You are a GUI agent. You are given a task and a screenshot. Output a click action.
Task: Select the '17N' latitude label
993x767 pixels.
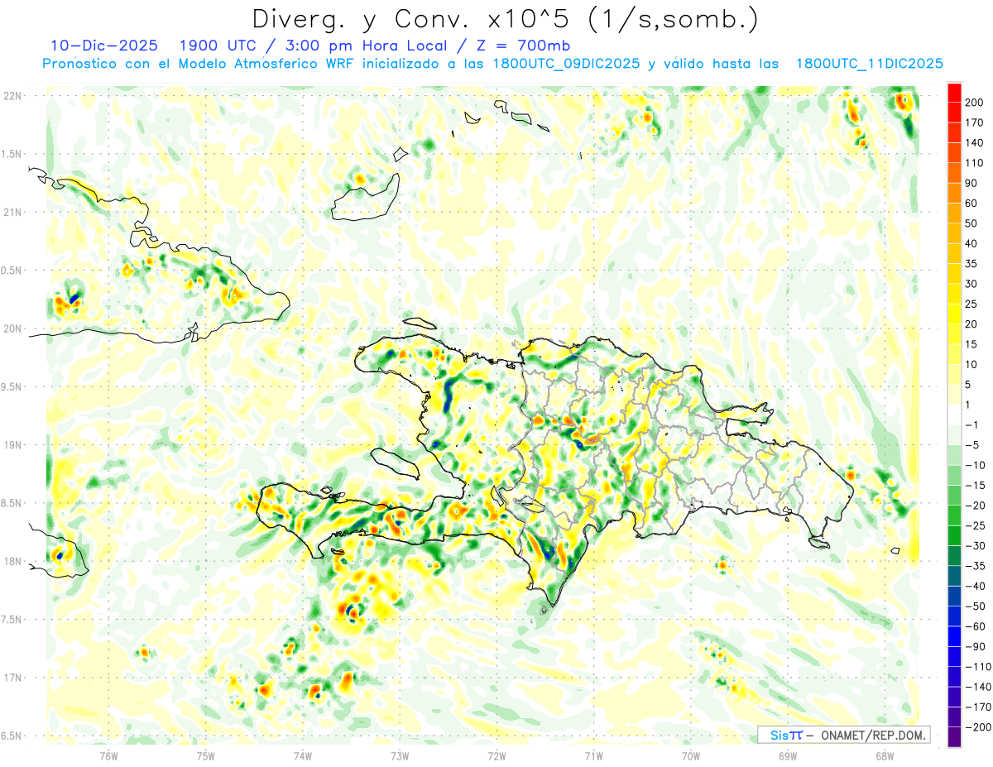click(x=12, y=678)
